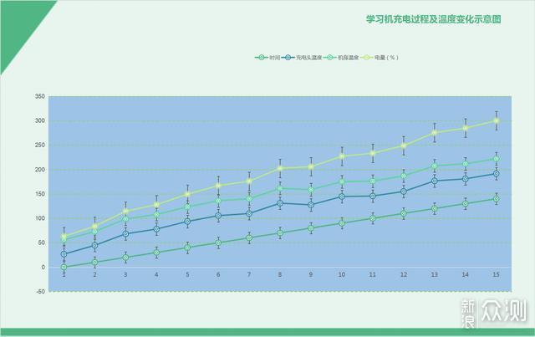
Task: Click the 电量 (%) legend label text
Action: click(x=385, y=58)
